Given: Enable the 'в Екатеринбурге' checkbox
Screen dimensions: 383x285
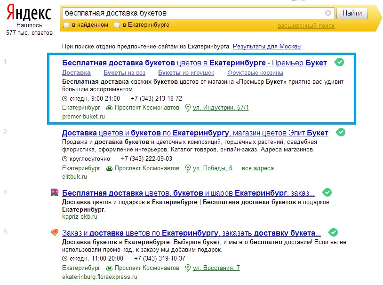Looking at the screenshot, I should (117, 25).
